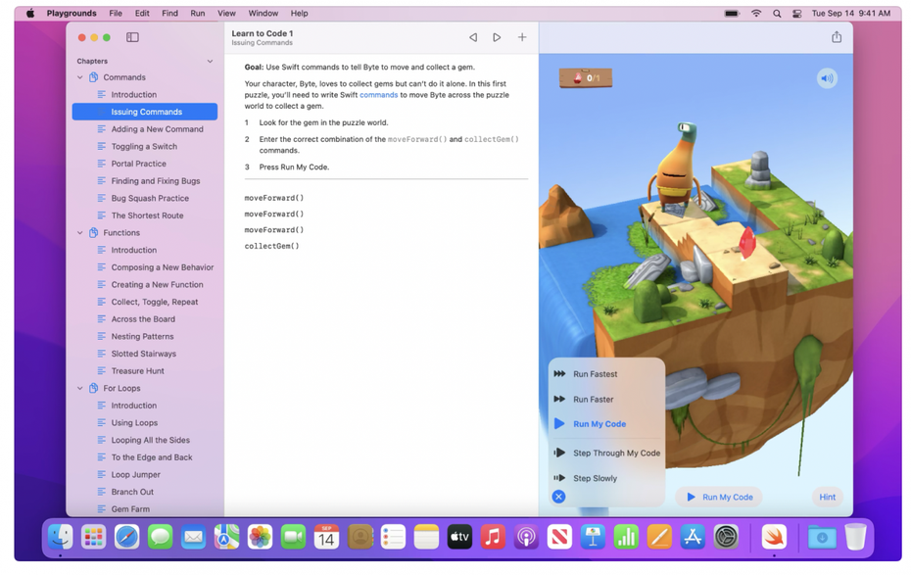Open the Hint button
The width and height of the screenshot is (911, 575).
coord(828,498)
